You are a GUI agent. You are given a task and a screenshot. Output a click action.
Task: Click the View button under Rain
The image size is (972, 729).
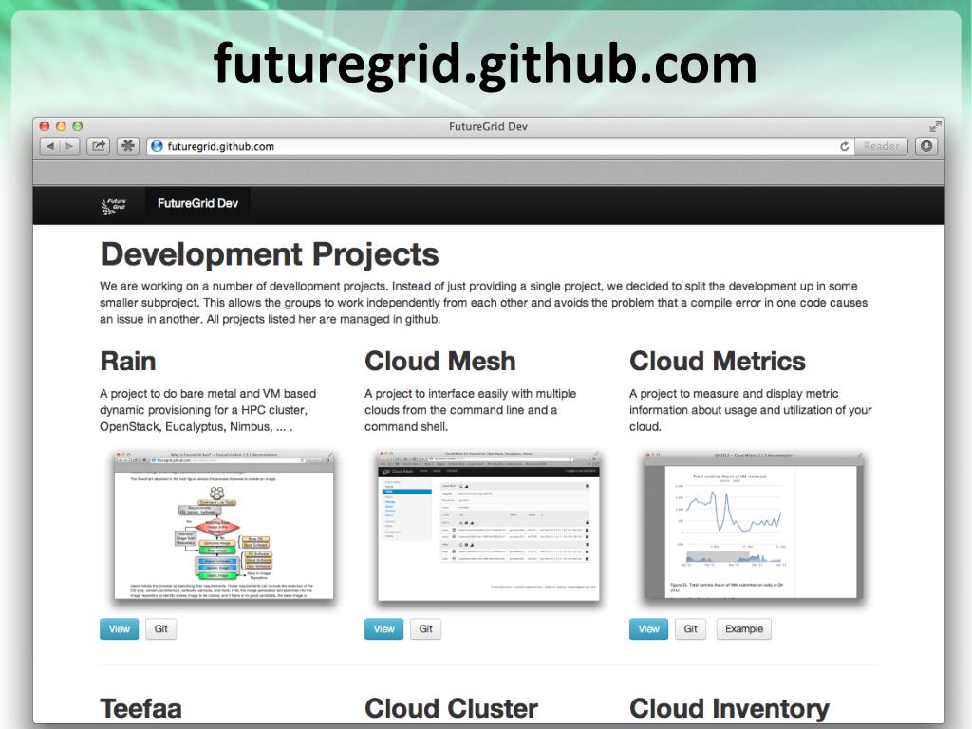tap(119, 629)
